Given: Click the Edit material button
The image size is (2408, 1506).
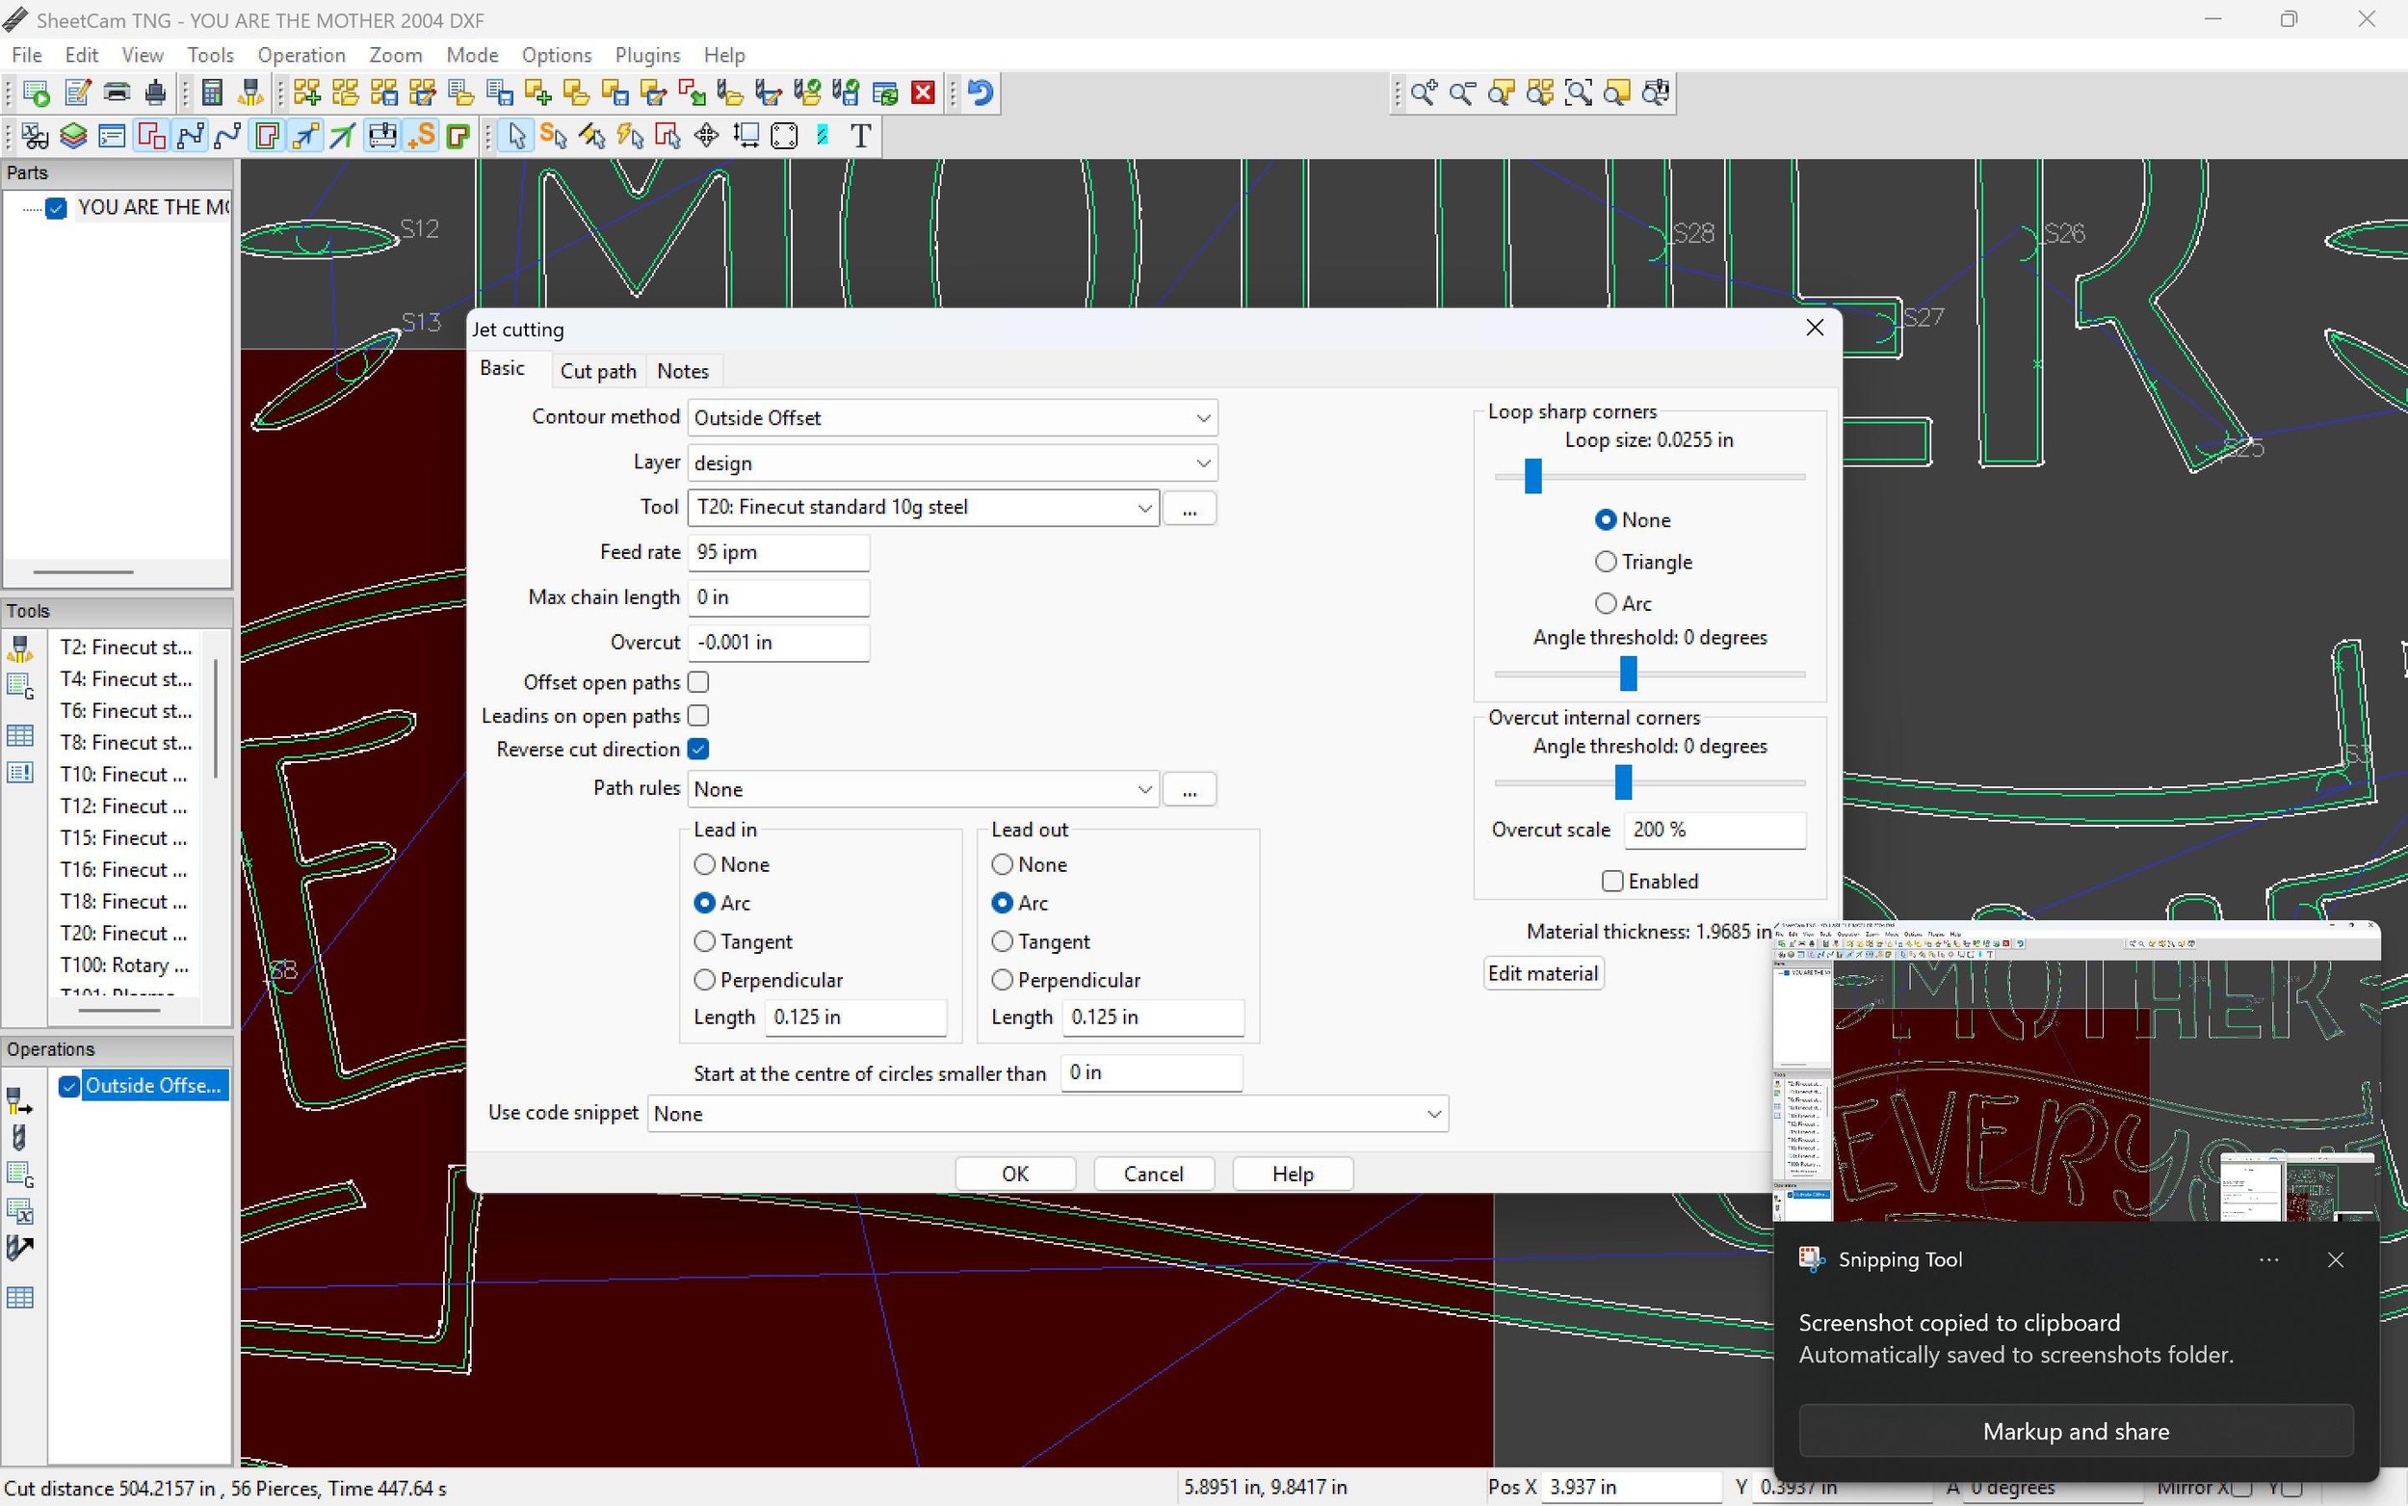Looking at the screenshot, I should pyautogui.click(x=1543, y=973).
